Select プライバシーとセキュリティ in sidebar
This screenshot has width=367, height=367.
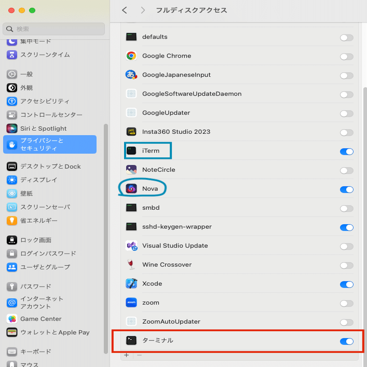tap(50, 144)
